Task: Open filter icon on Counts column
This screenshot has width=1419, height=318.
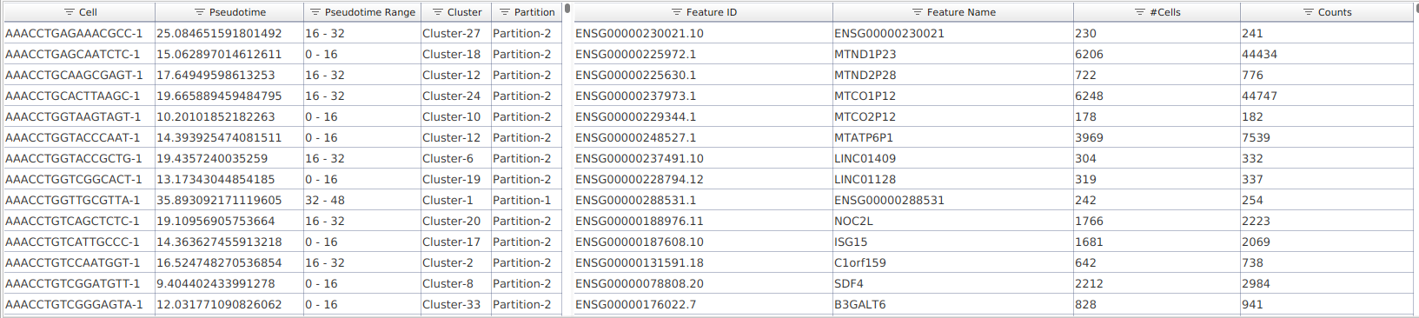Action: [x=1308, y=12]
